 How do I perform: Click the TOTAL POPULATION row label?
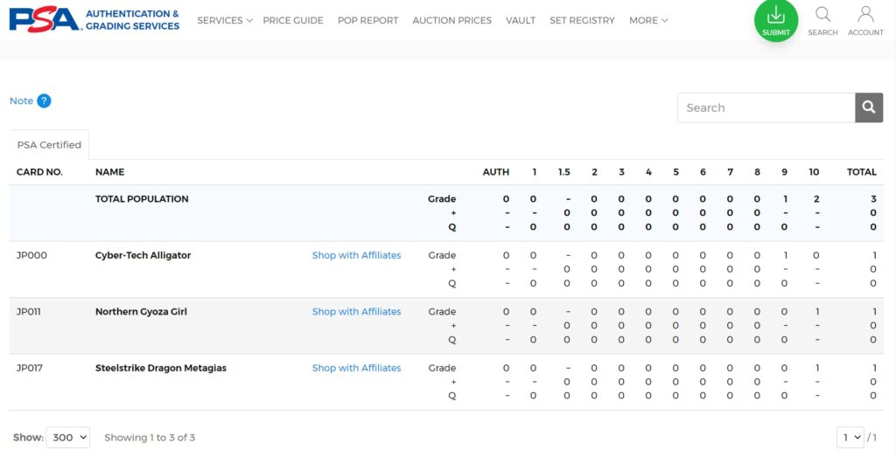(142, 199)
